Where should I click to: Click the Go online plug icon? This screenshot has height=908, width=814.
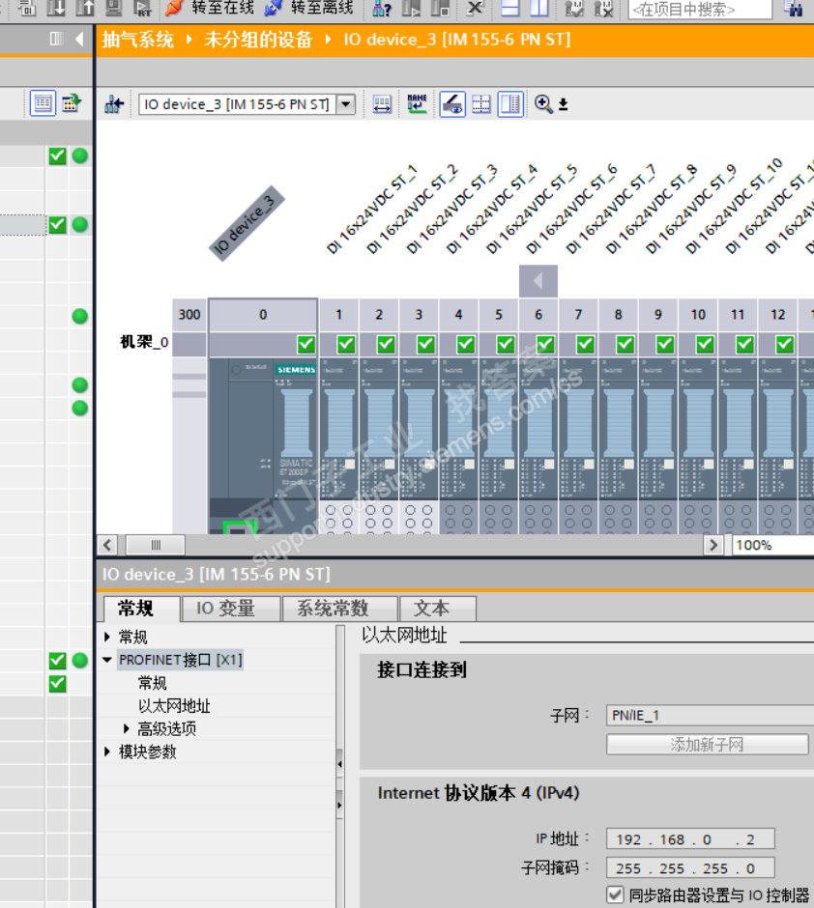click(174, 8)
